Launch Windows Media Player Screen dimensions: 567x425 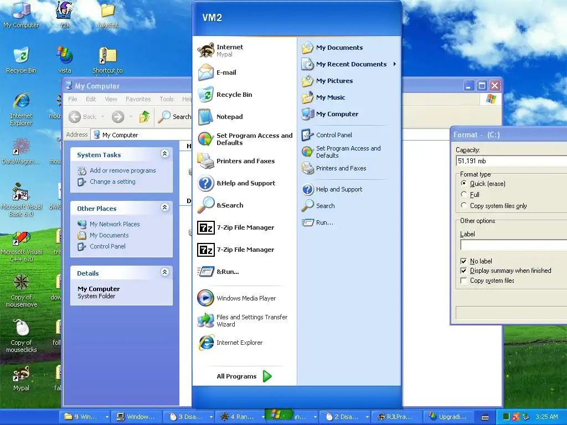tap(244, 298)
